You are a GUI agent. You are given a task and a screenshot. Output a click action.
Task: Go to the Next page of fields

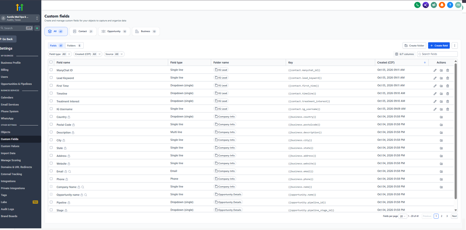[x=454, y=216]
